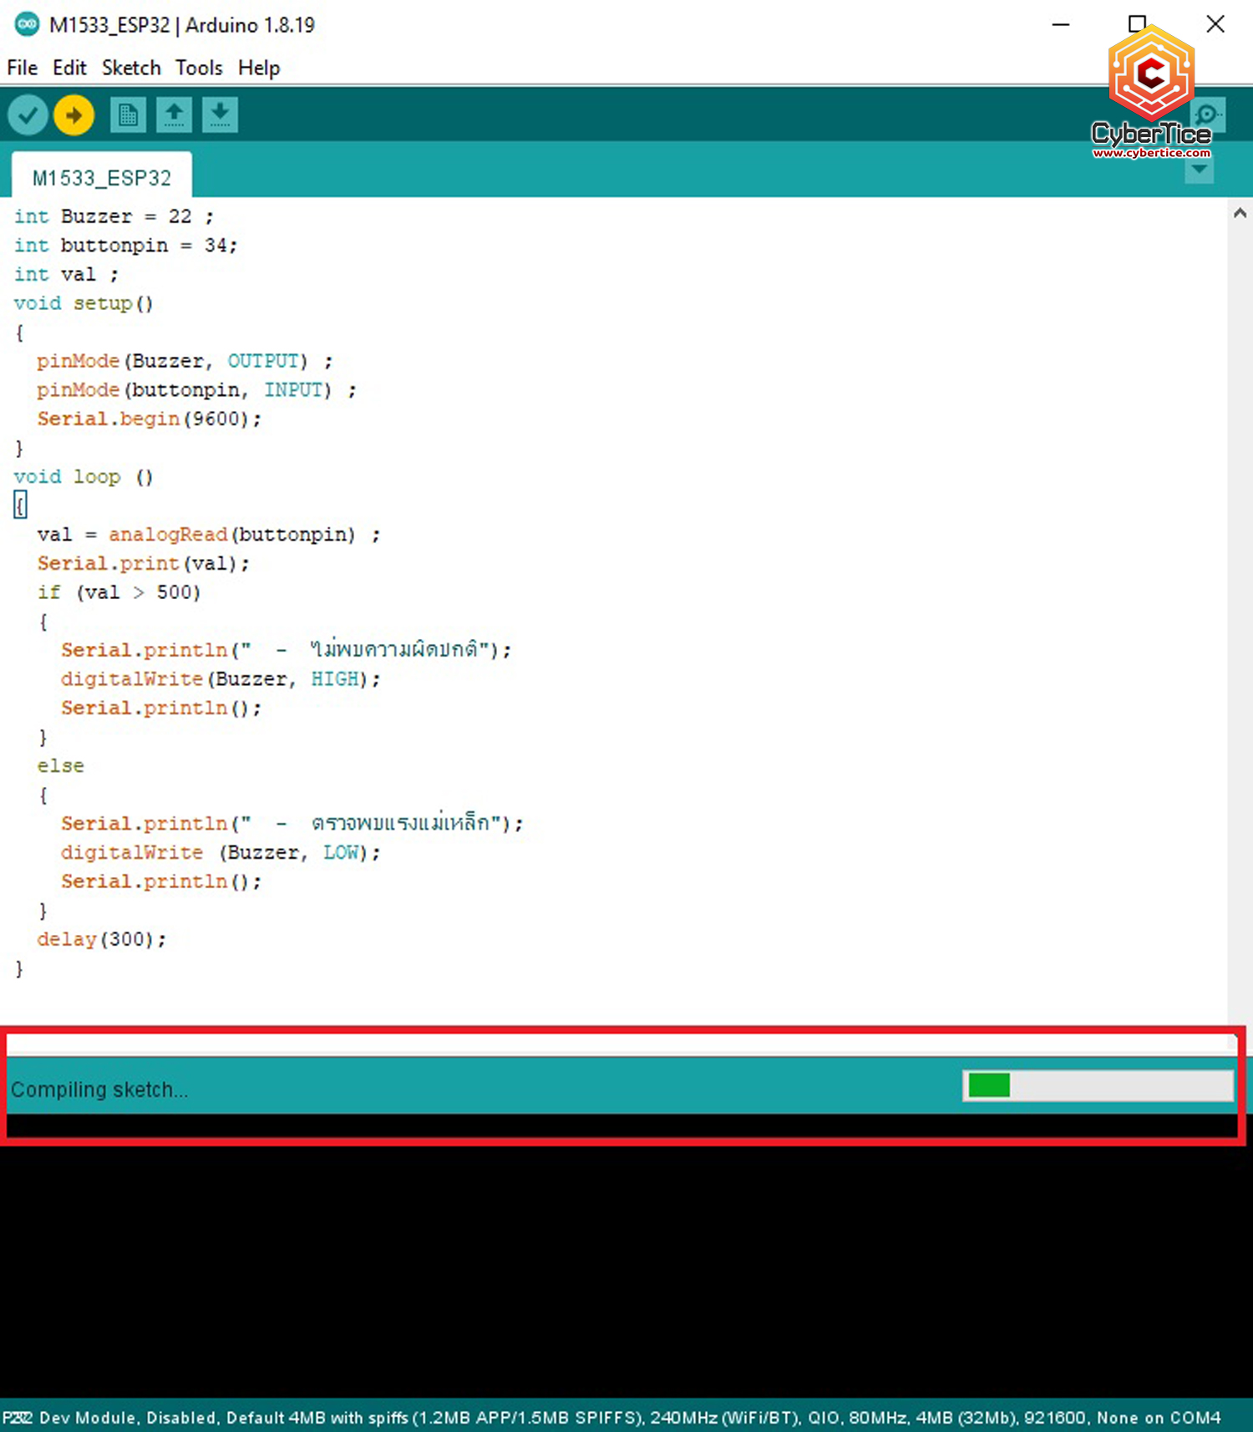The image size is (1253, 1432).
Task: Open the Edit menu
Action: click(69, 68)
